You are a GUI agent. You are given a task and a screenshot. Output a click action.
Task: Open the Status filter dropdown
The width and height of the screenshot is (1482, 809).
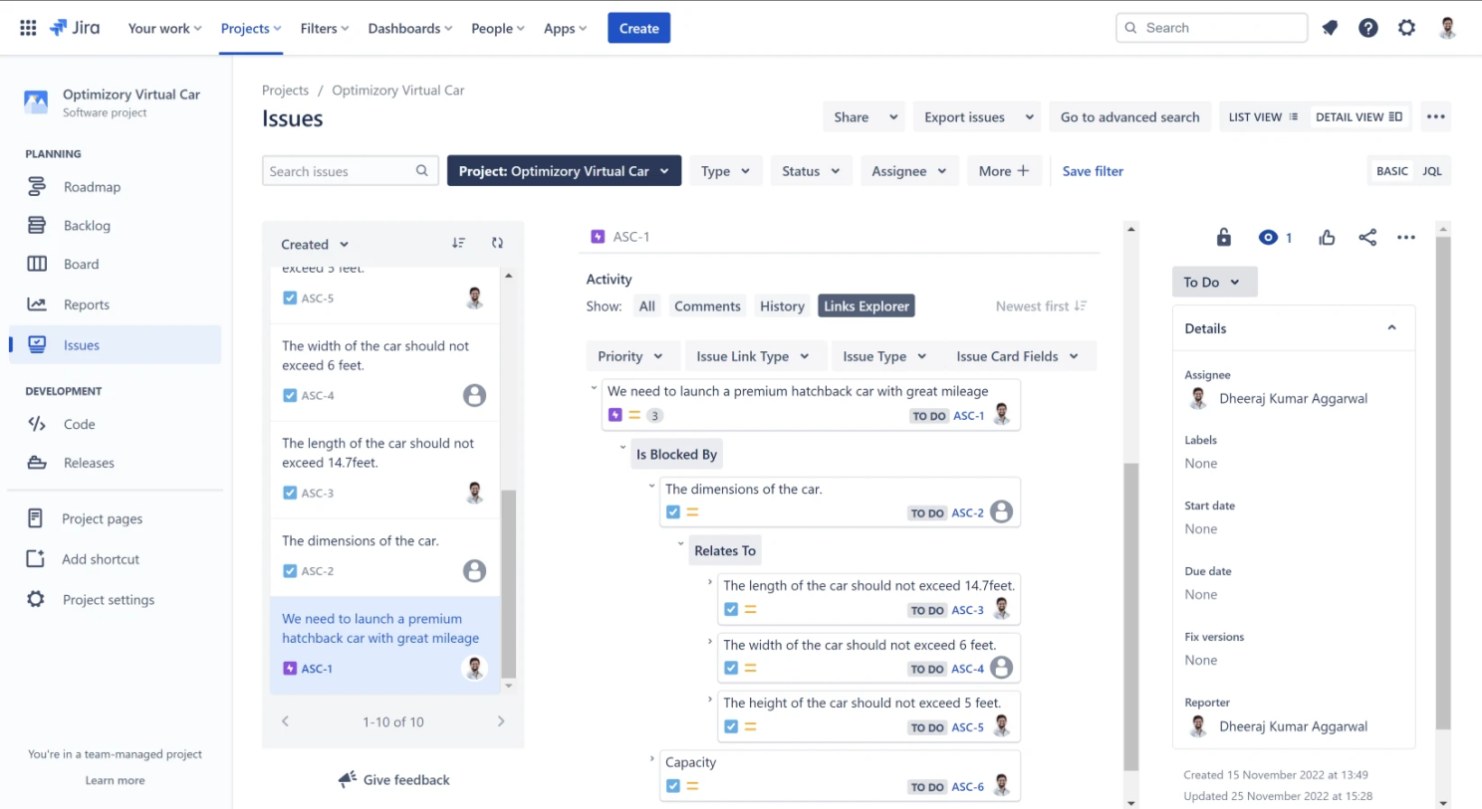point(811,171)
